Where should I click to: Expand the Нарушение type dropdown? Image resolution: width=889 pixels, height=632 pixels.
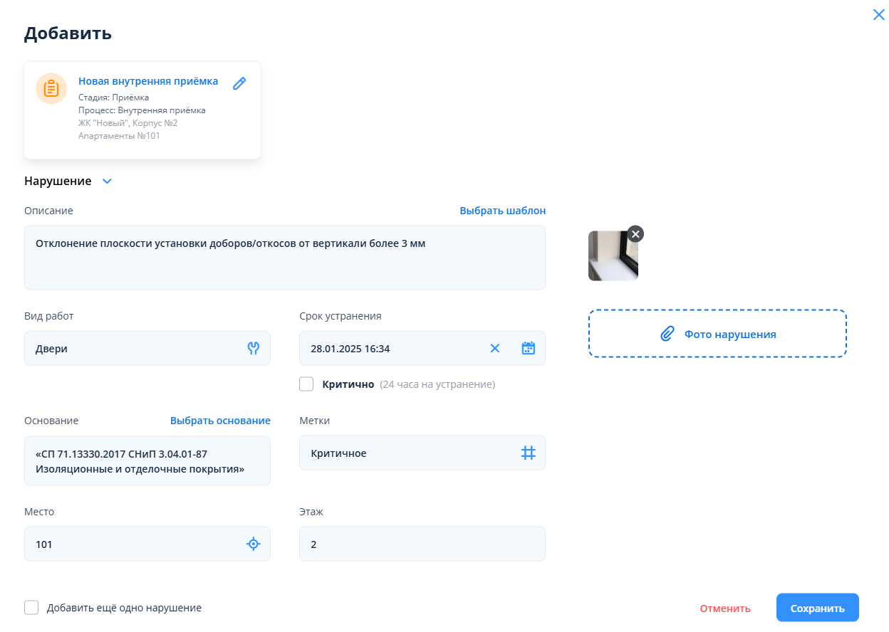(107, 181)
